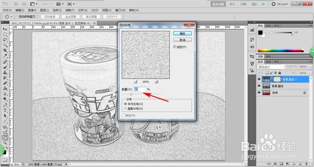Select the Rectangular Marquee tool

5,34
